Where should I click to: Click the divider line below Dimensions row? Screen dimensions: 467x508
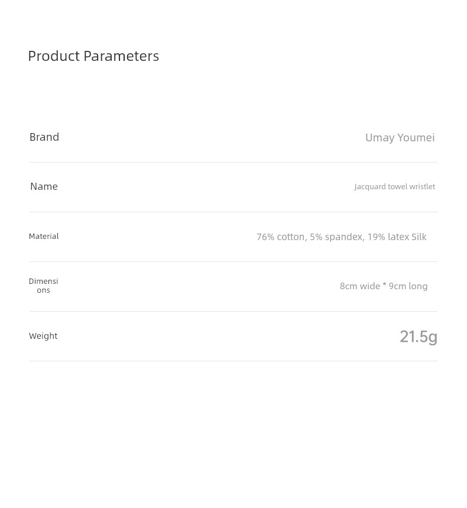tap(233, 311)
